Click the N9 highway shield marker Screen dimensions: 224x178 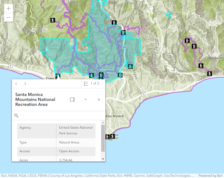(x=124, y=47)
